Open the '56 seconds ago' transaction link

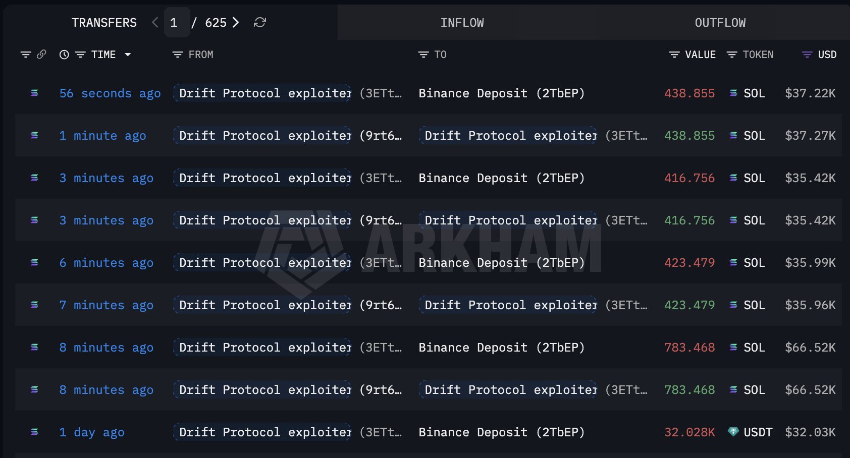(110, 93)
